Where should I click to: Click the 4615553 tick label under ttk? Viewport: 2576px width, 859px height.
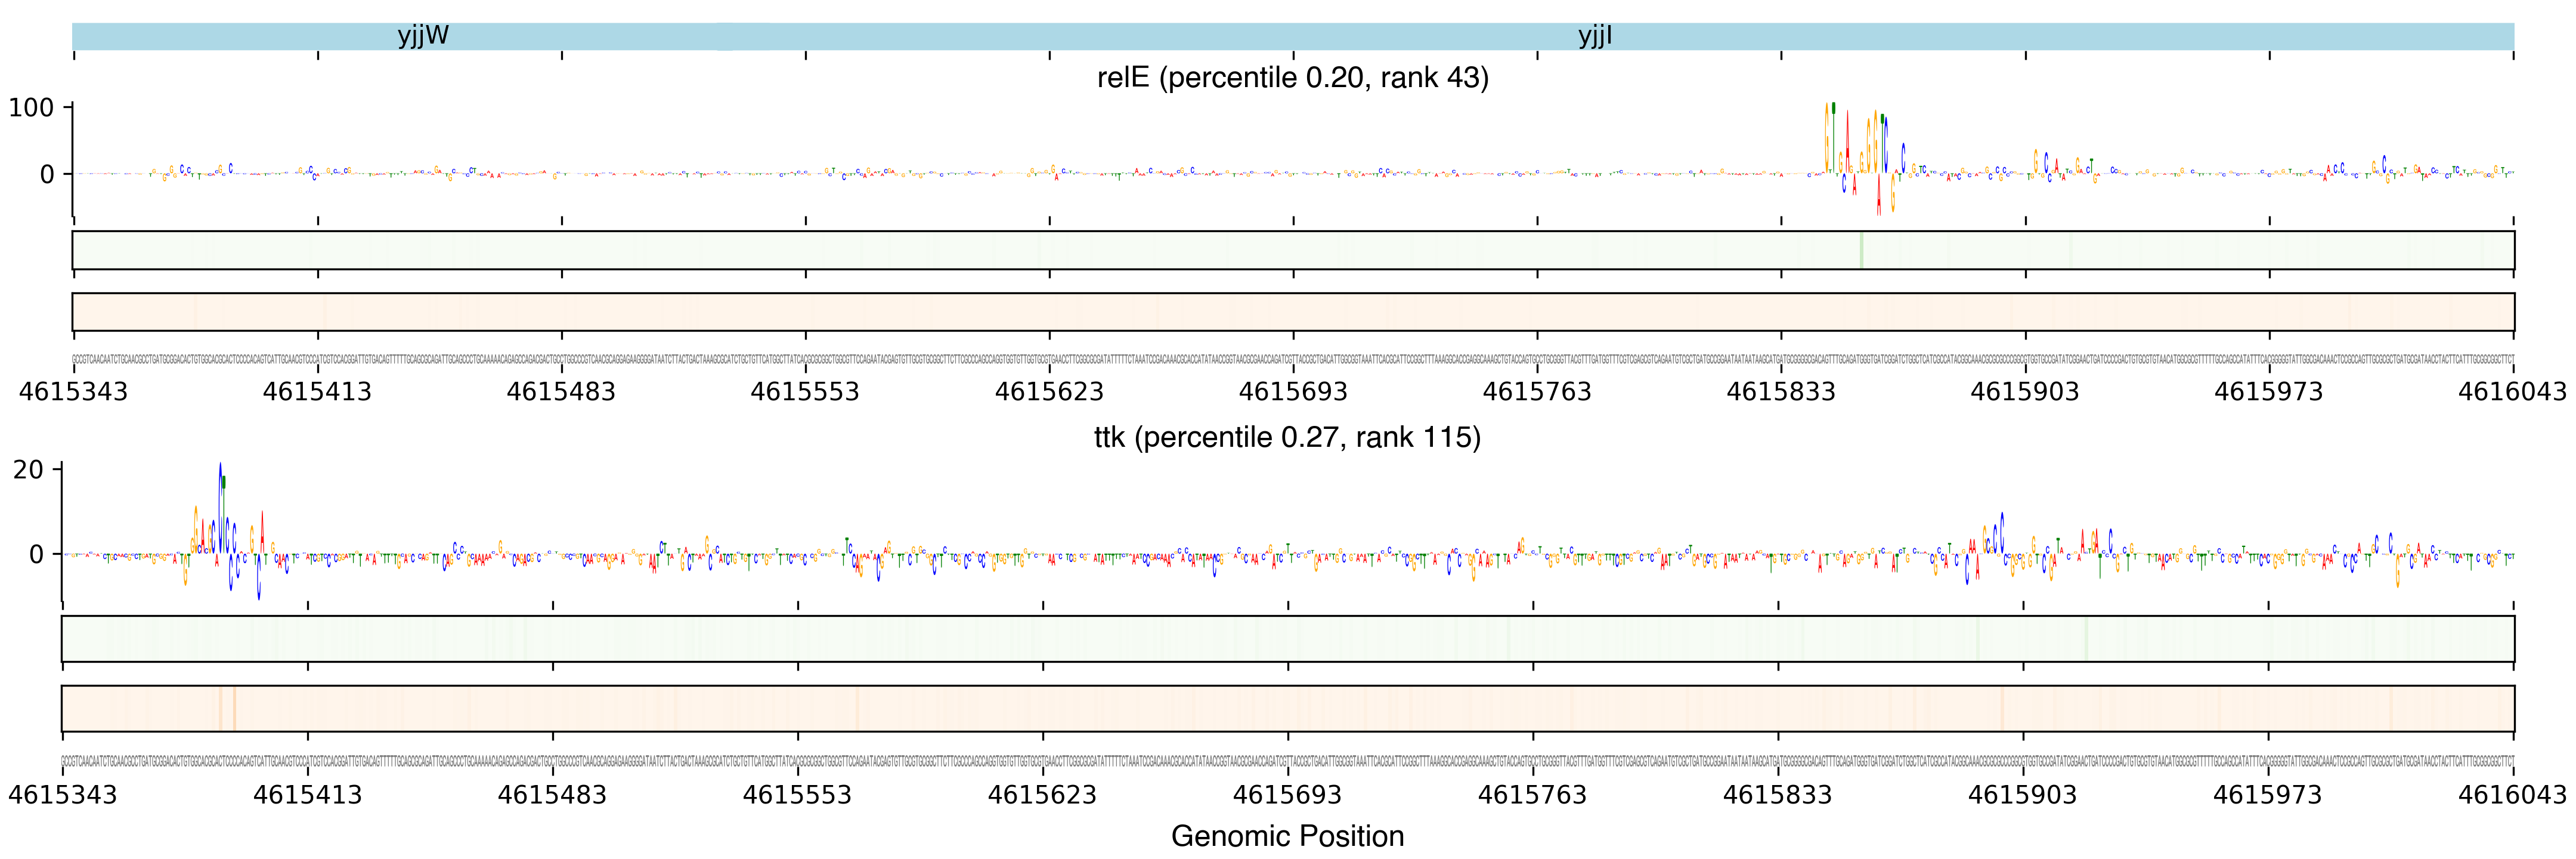[797, 795]
